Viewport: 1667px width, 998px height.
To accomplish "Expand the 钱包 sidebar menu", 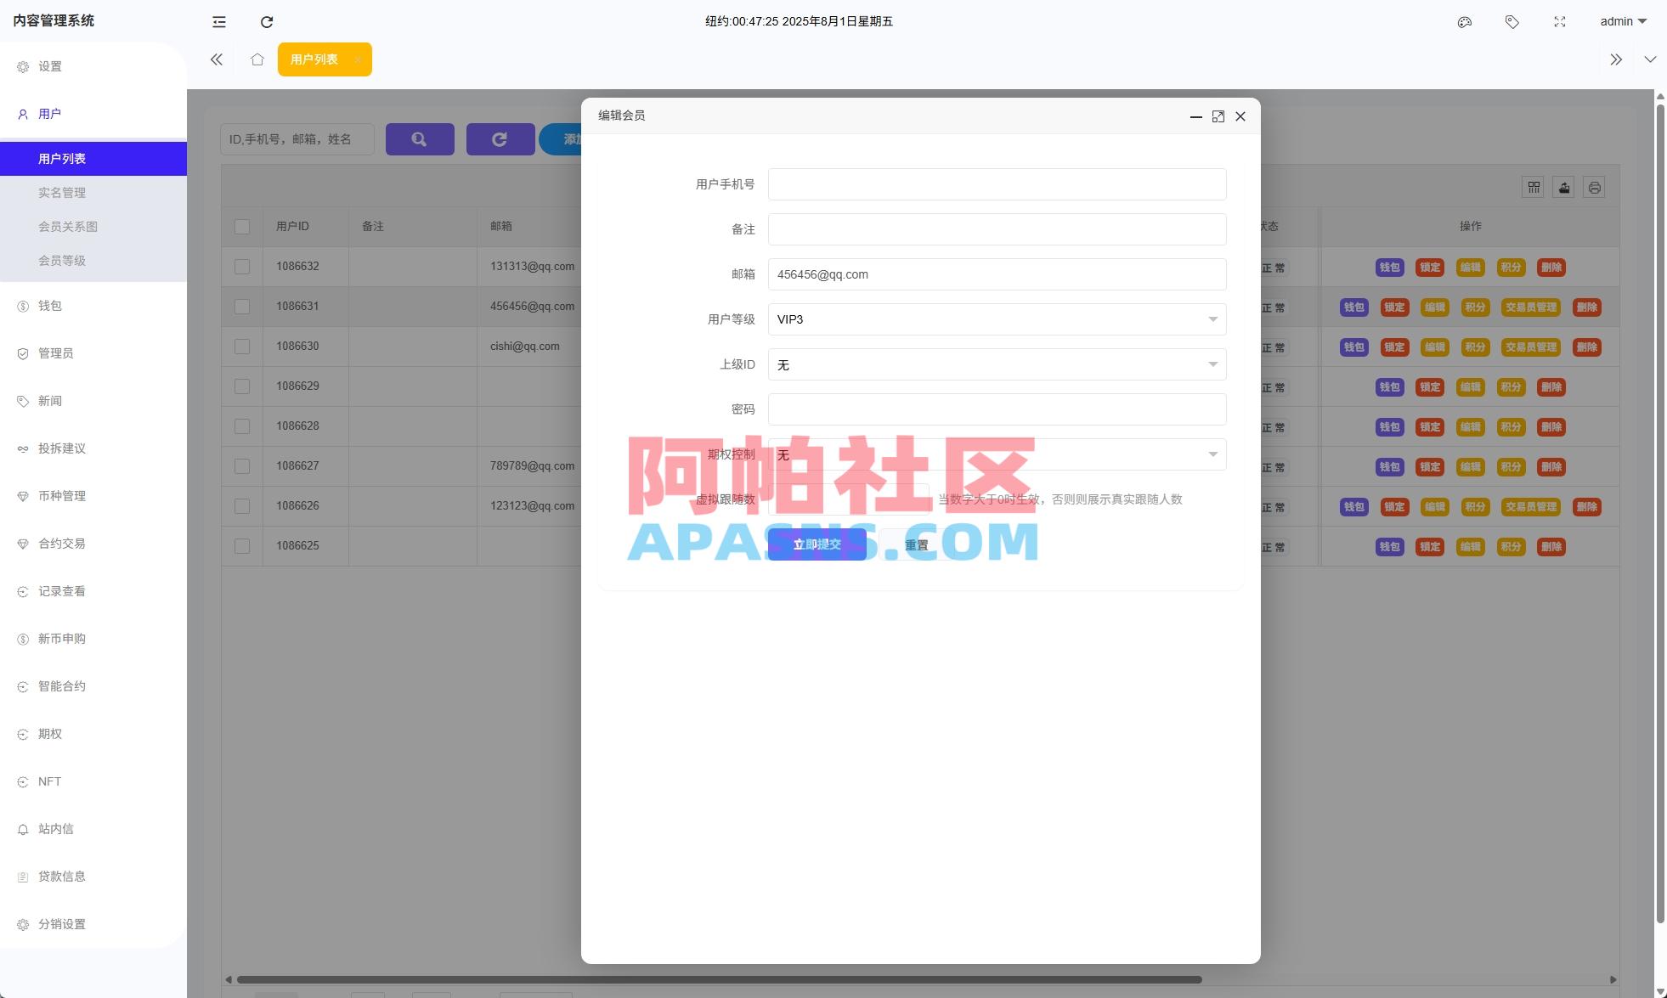I will [x=93, y=306].
